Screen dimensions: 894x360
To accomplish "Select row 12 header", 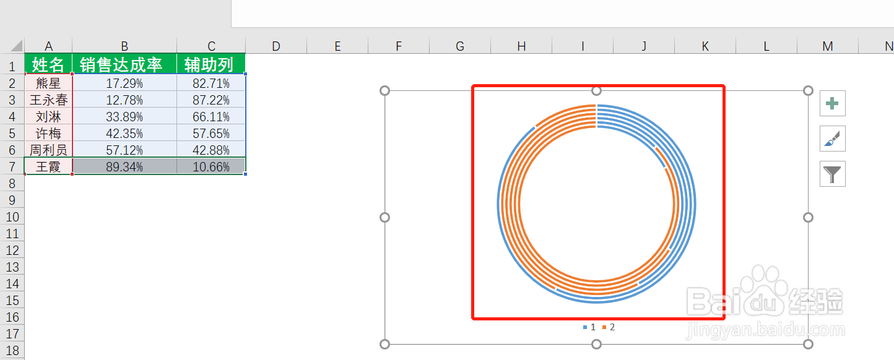I will [12, 250].
